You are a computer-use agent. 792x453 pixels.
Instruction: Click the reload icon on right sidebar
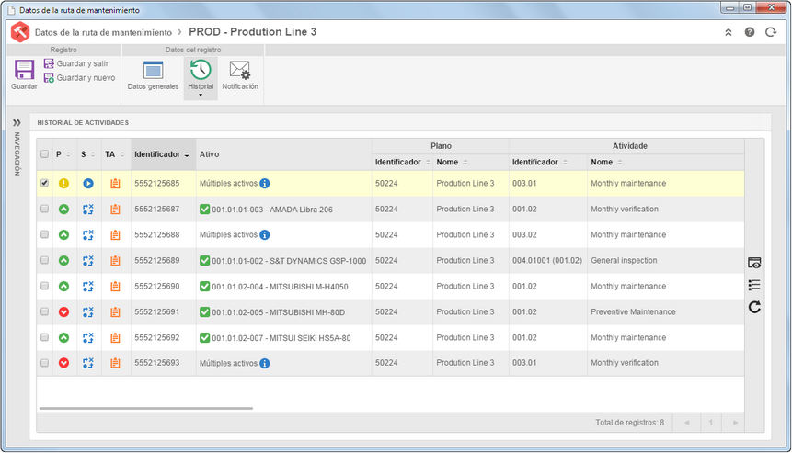(x=754, y=307)
